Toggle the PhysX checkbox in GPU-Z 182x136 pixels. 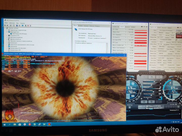point(170,70)
